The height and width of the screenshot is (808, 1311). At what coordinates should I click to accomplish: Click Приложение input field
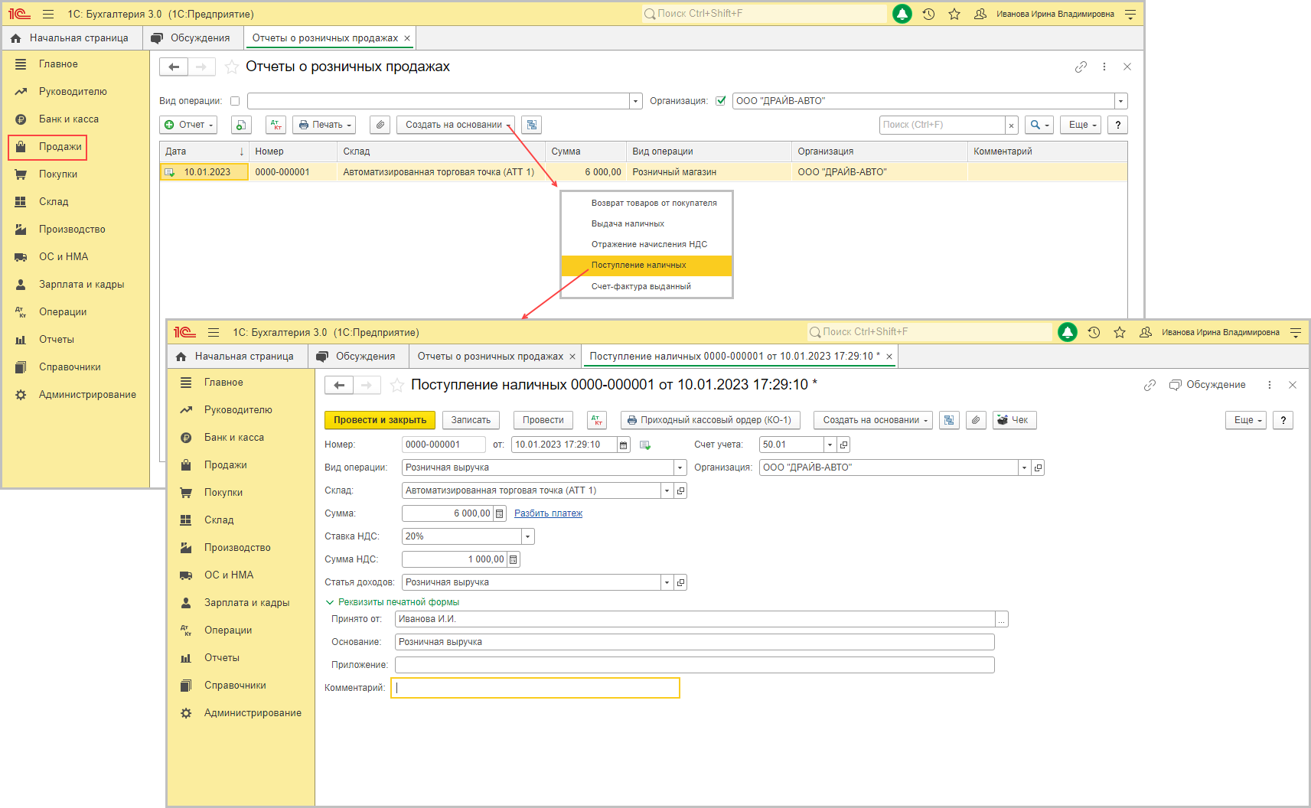coord(694,665)
